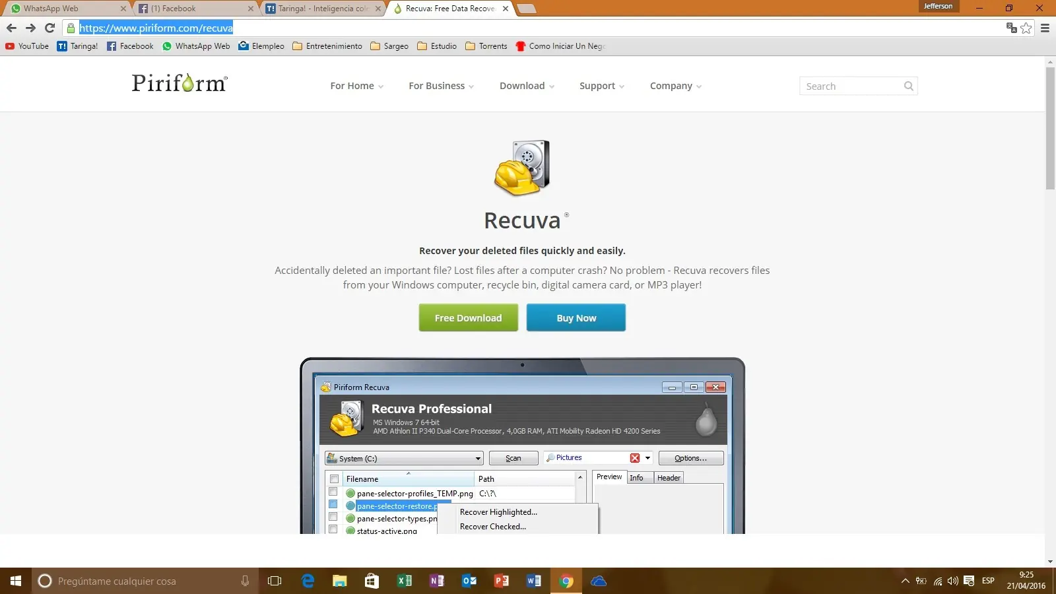Open the Action Center notification icon

969,581
